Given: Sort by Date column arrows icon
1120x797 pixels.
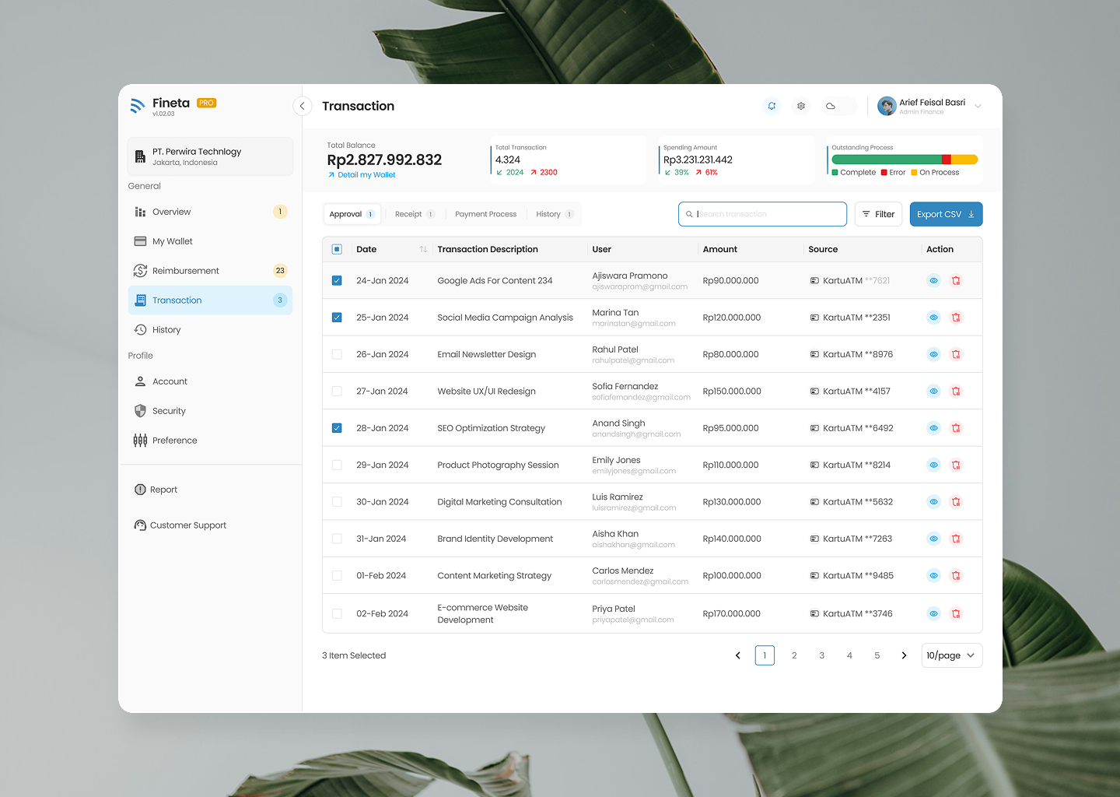Looking at the screenshot, I should pos(423,249).
